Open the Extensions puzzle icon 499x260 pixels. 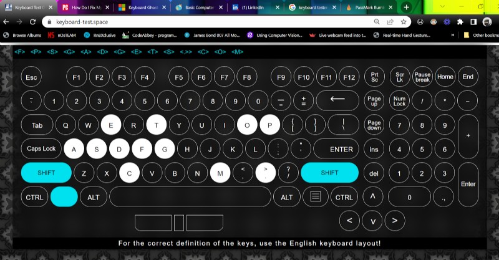(460, 22)
